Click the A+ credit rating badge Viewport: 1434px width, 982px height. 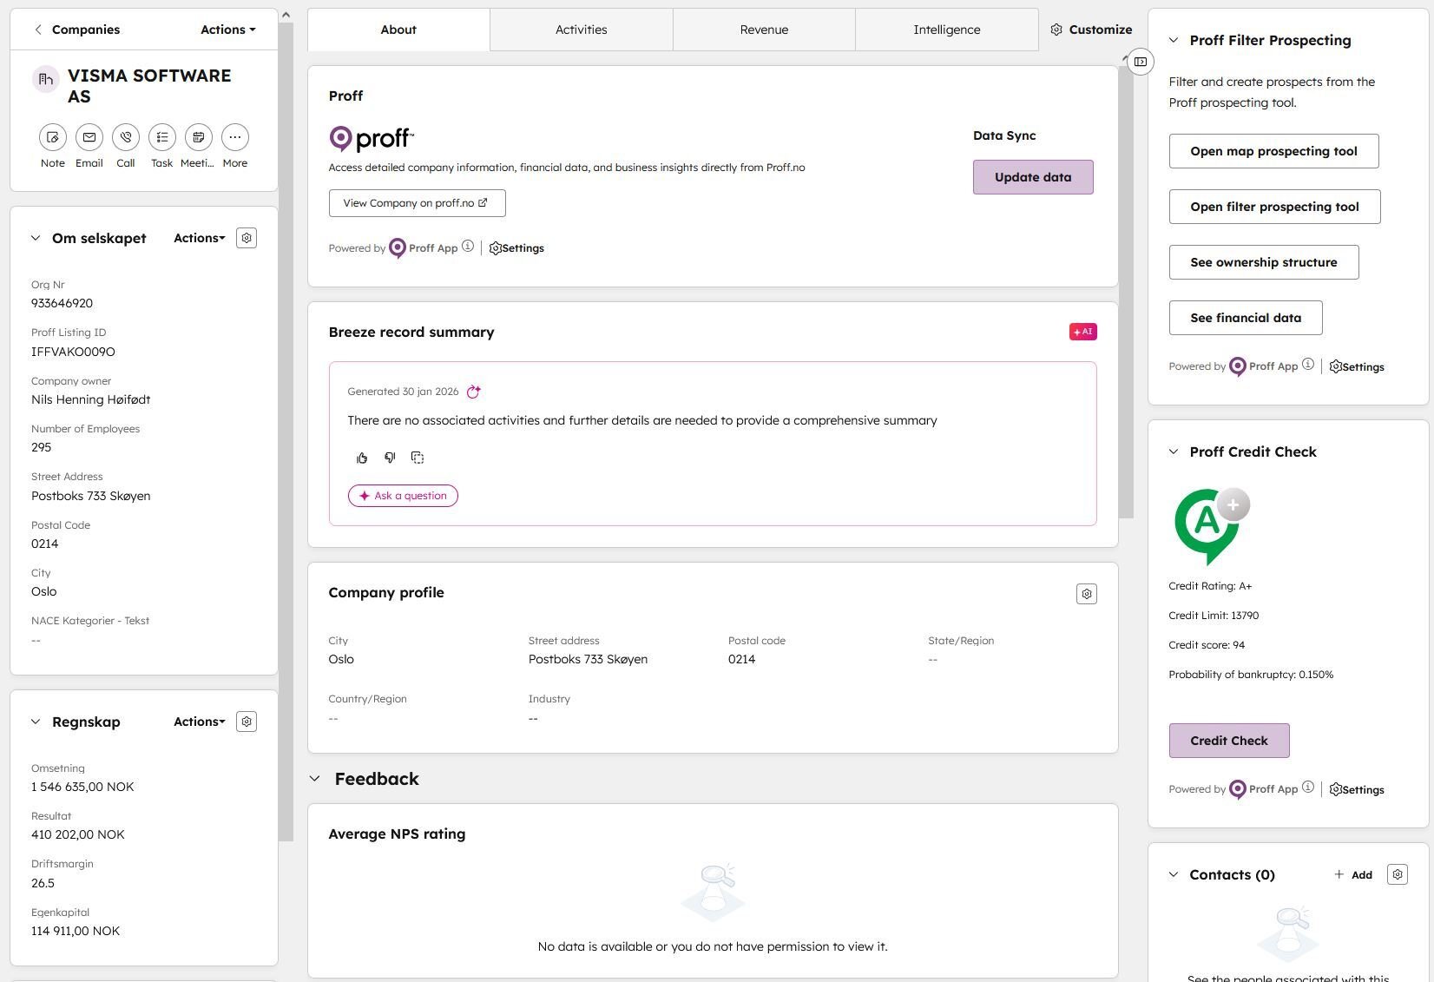pyautogui.click(x=1212, y=525)
